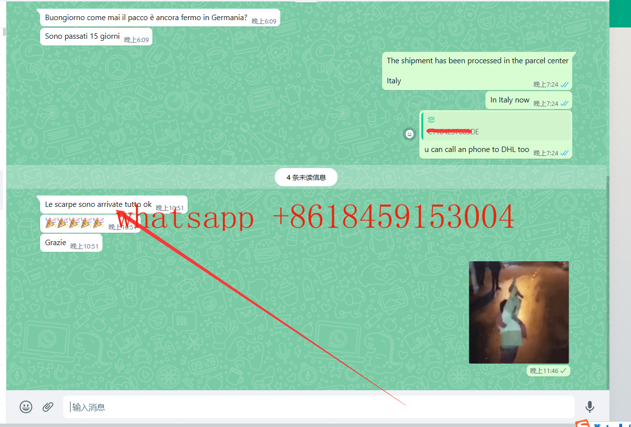Select the 'Buongiorno come mai il pacco' message
631x427 pixels.
coord(146,18)
